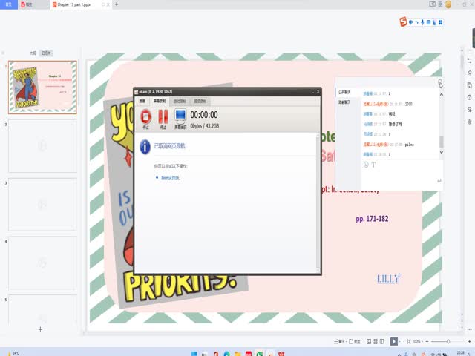
Task: Click the zoom in plus button
Action: (x=470, y=341)
